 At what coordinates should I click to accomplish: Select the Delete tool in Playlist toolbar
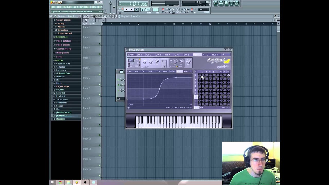click(x=97, y=16)
